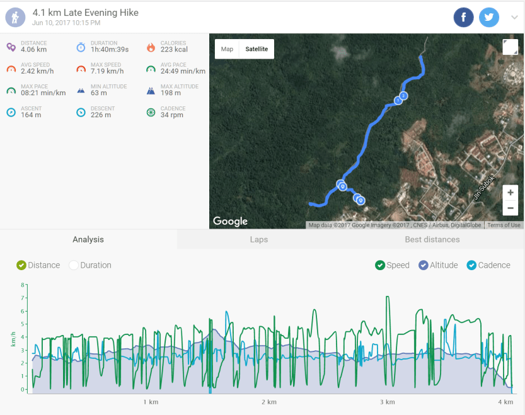Toggle the Speed graph checkbox
Image resolution: width=525 pixels, height=415 pixels.
[x=380, y=265]
